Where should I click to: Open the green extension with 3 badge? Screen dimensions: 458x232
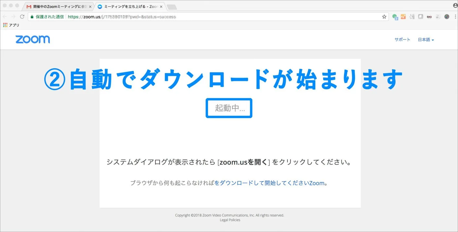395,17
